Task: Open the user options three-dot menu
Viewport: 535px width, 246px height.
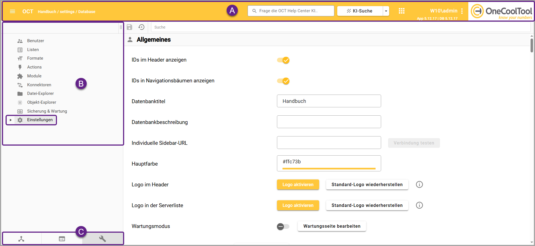Action: click(462, 11)
